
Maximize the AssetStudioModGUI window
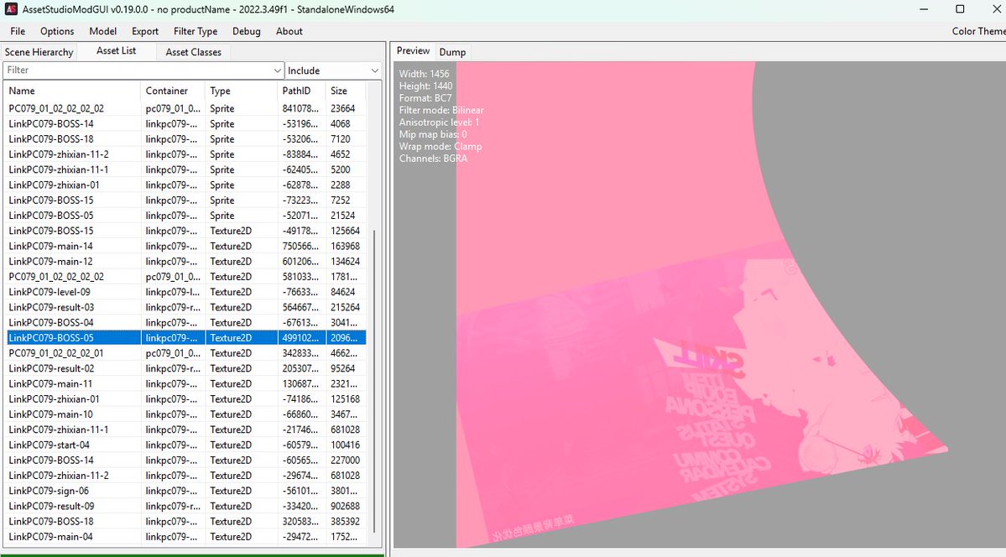click(x=960, y=9)
